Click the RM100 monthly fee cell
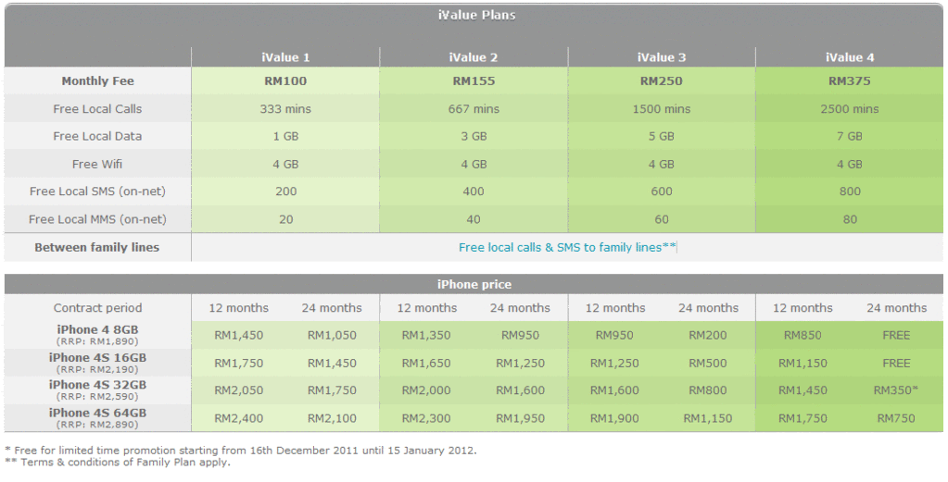The image size is (948, 482). pos(285,80)
